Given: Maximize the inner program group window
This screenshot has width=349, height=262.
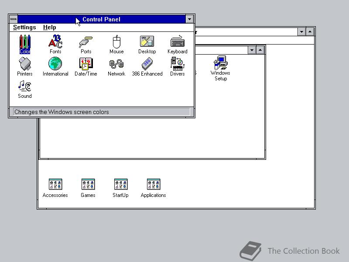Looking at the screenshot, I should point(260,50).
